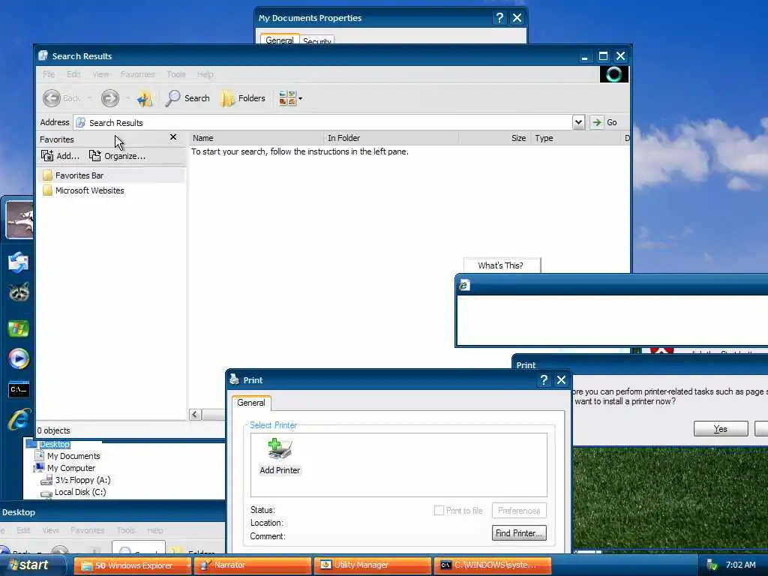768x576 pixels.
Task: Sort results by the Name column header
Action: coord(256,138)
